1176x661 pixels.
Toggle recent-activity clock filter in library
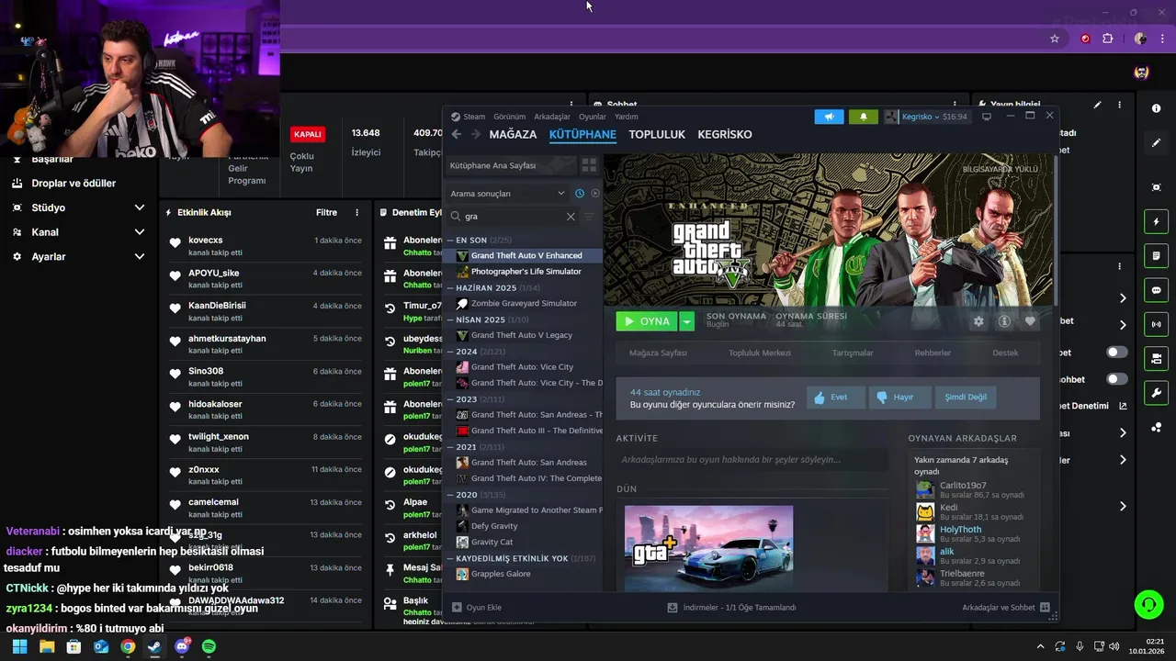click(x=579, y=194)
